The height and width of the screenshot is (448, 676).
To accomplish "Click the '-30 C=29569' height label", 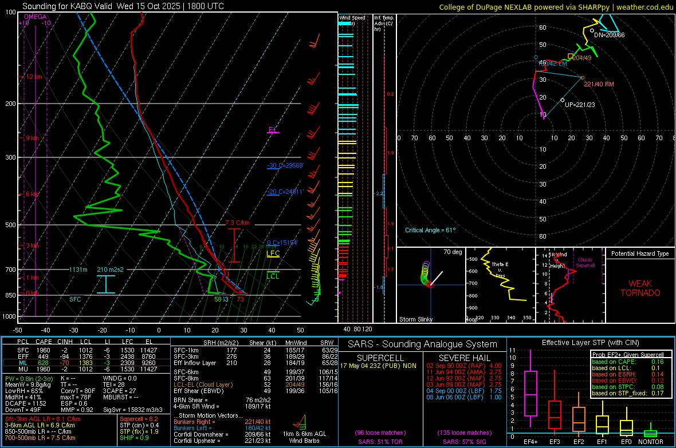I will click(285, 165).
